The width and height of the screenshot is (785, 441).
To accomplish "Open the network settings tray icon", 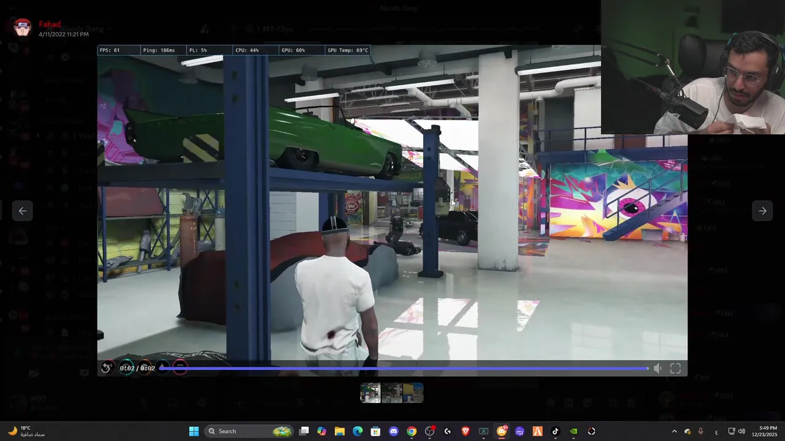I will pos(732,431).
